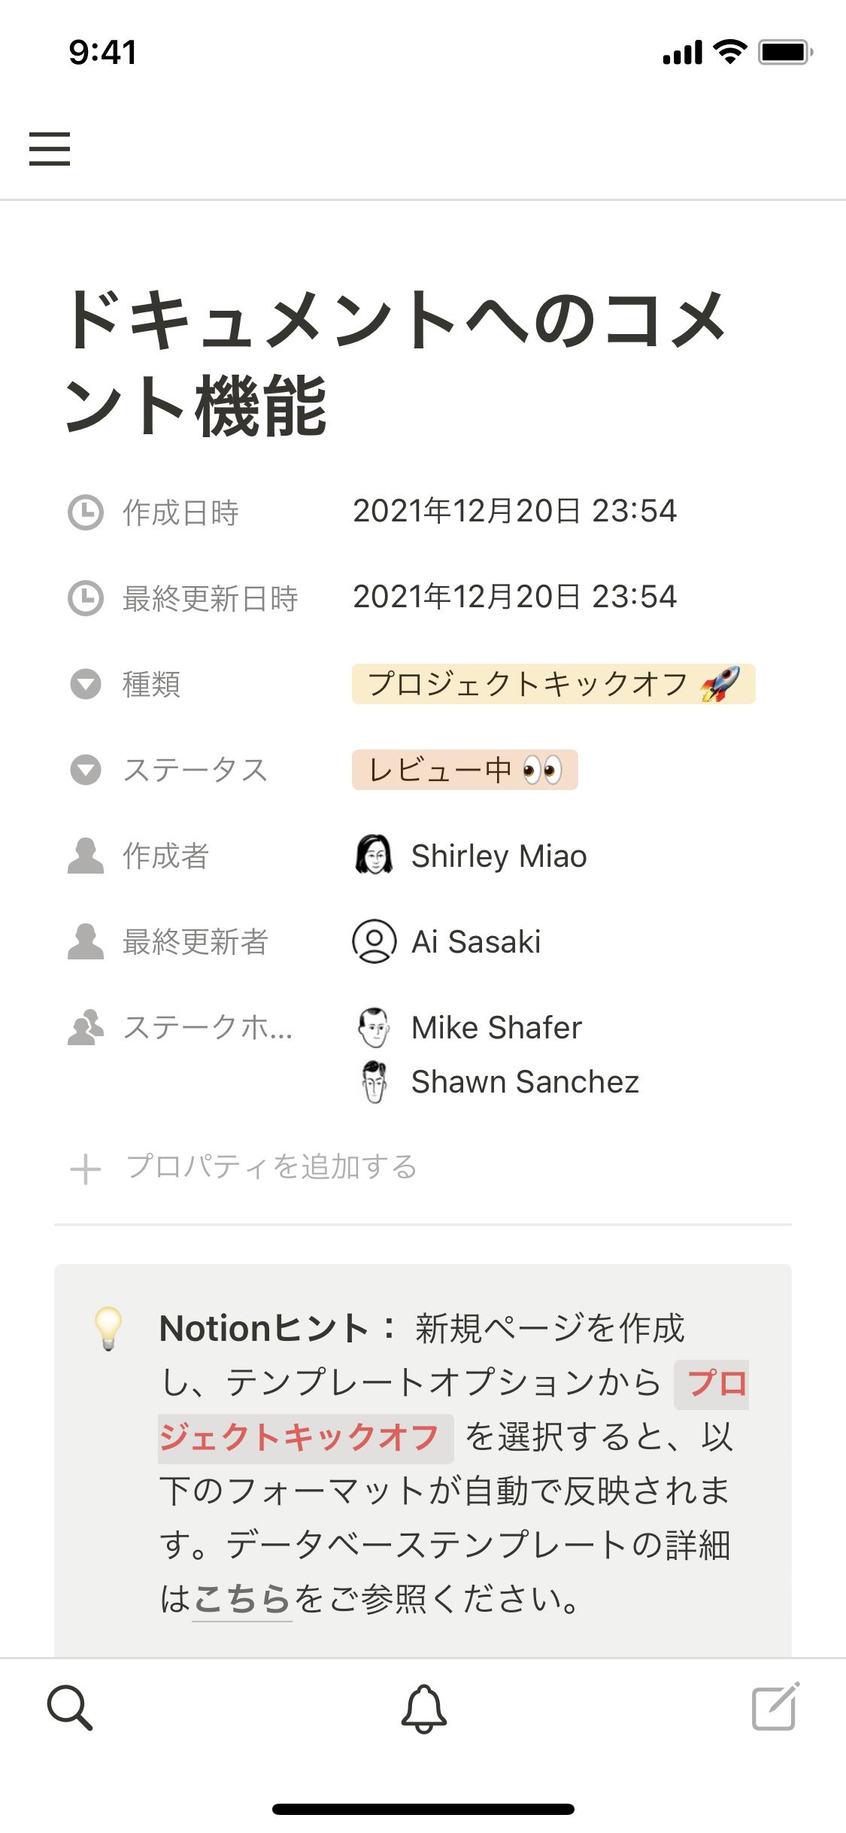Open the ステータス select property dropdown
The image size is (846, 1833).
click(x=86, y=770)
